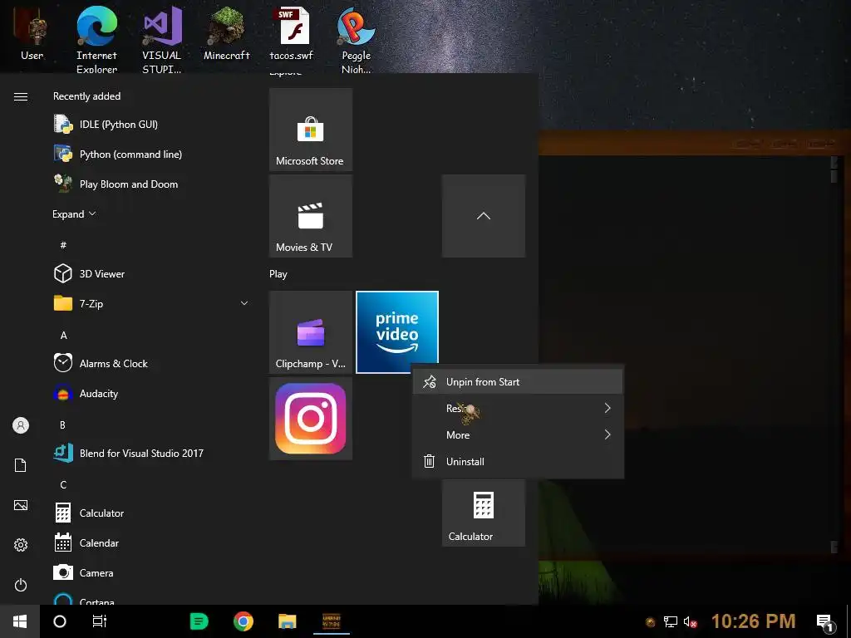Click the network tray icon
Viewport: 851px width, 638px height.
click(671, 621)
